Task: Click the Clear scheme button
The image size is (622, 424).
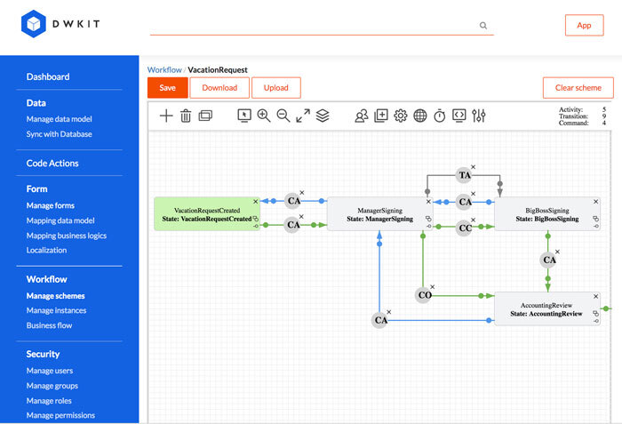Action: [578, 88]
